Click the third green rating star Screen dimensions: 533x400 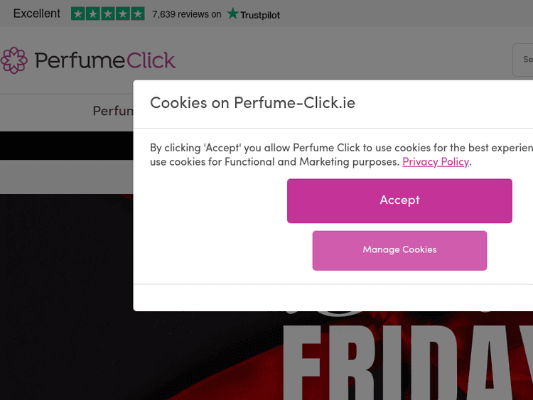tap(107, 13)
